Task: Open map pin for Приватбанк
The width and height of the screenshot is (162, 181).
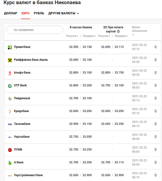Action: [x=156, y=47]
